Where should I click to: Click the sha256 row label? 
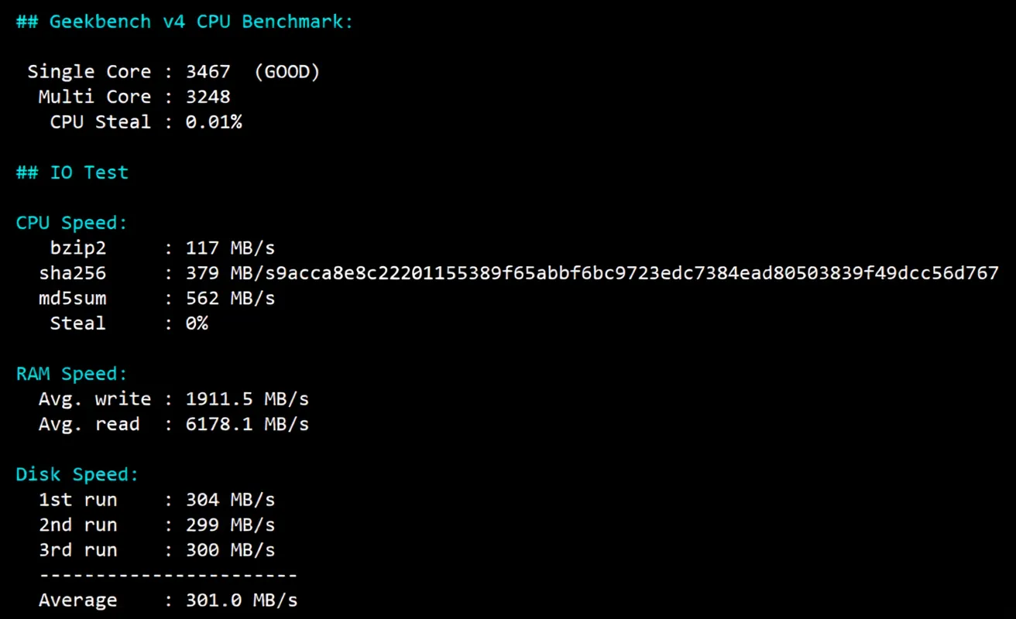pyautogui.click(x=73, y=273)
